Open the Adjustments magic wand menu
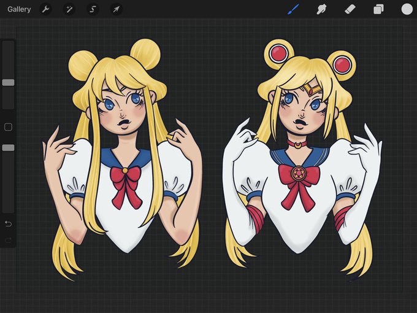 (x=69, y=10)
